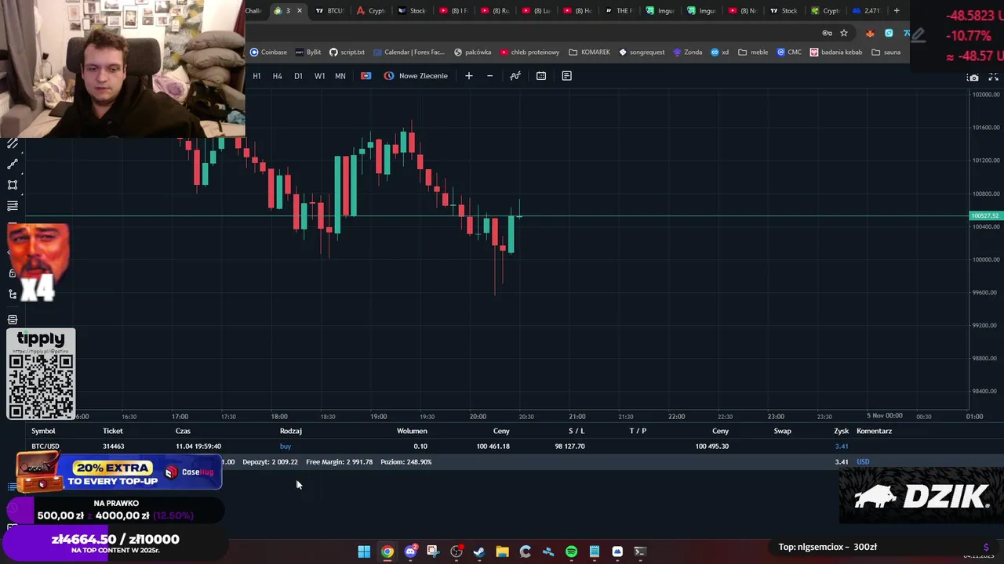This screenshot has width=1004, height=564.
Task: Open the calendar icon in chart toolbar
Action: 541,76
